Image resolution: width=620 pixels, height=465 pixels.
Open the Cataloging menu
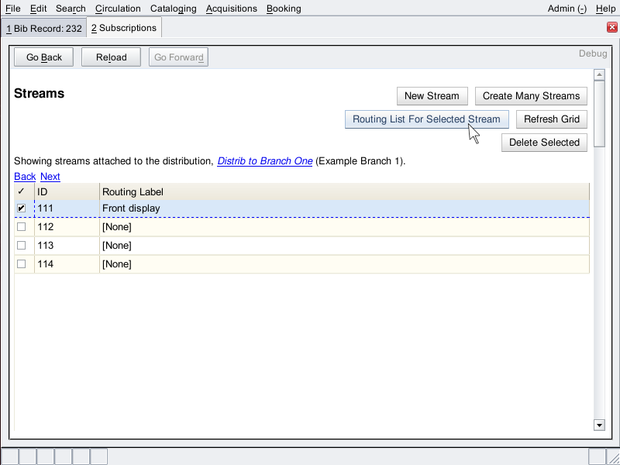coord(174,9)
